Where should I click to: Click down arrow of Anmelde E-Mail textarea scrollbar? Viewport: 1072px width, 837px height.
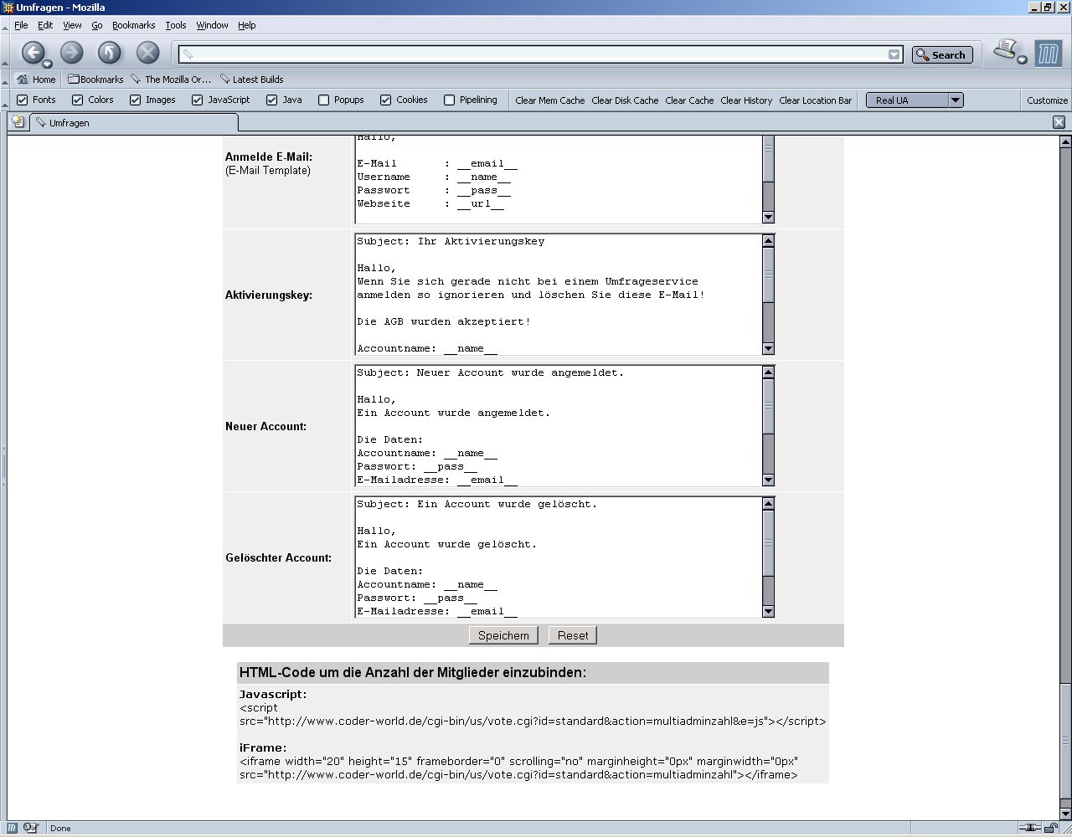click(768, 218)
